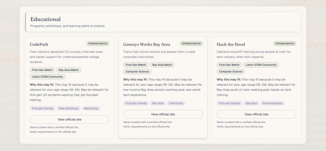326x151 pixels.
Task: Click First-gen friendly chip in Genesys Works card
Action: pyautogui.click(x=136, y=103)
